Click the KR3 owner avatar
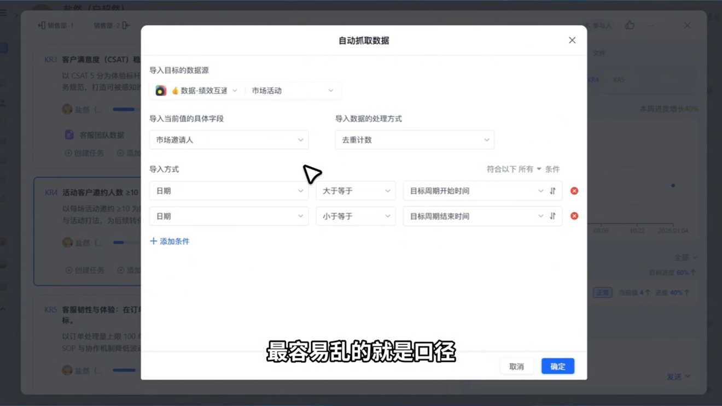722x406 pixels. coord(67,109)
